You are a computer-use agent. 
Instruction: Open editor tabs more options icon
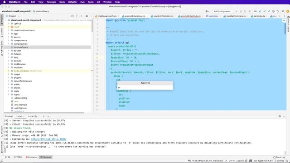pyautogui.click(x=284, y=16)
